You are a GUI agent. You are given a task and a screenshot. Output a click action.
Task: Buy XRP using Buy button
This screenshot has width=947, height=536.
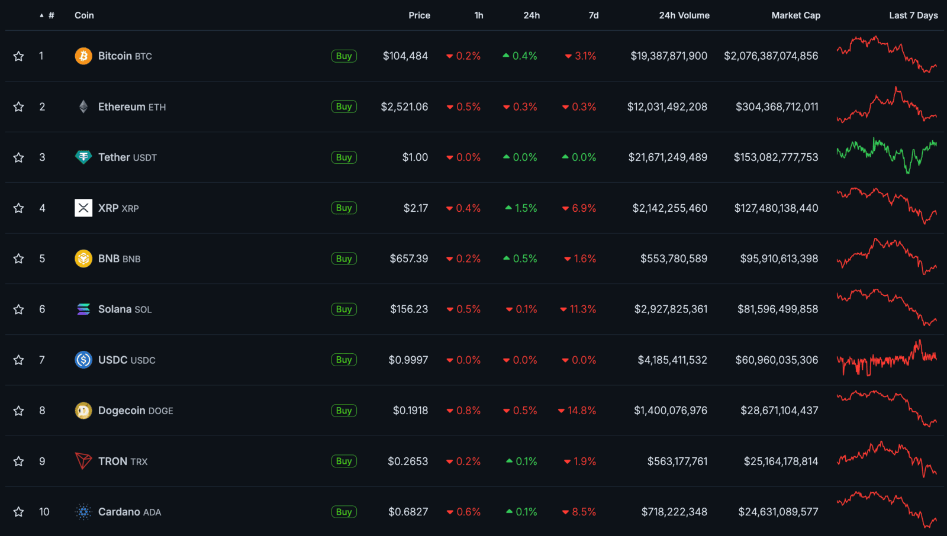(x=344, y=208)
